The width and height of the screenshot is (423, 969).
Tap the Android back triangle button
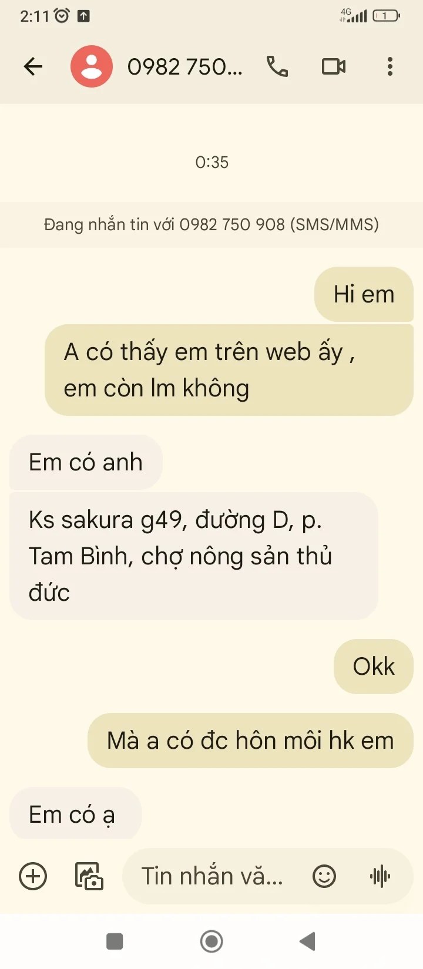(308, 941)
